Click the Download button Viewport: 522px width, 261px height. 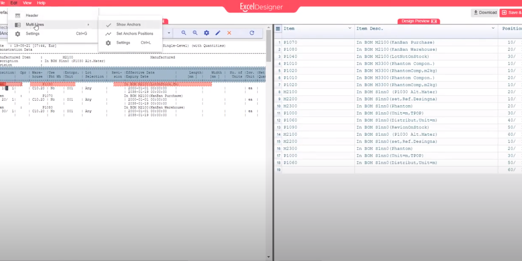(485, 13)
